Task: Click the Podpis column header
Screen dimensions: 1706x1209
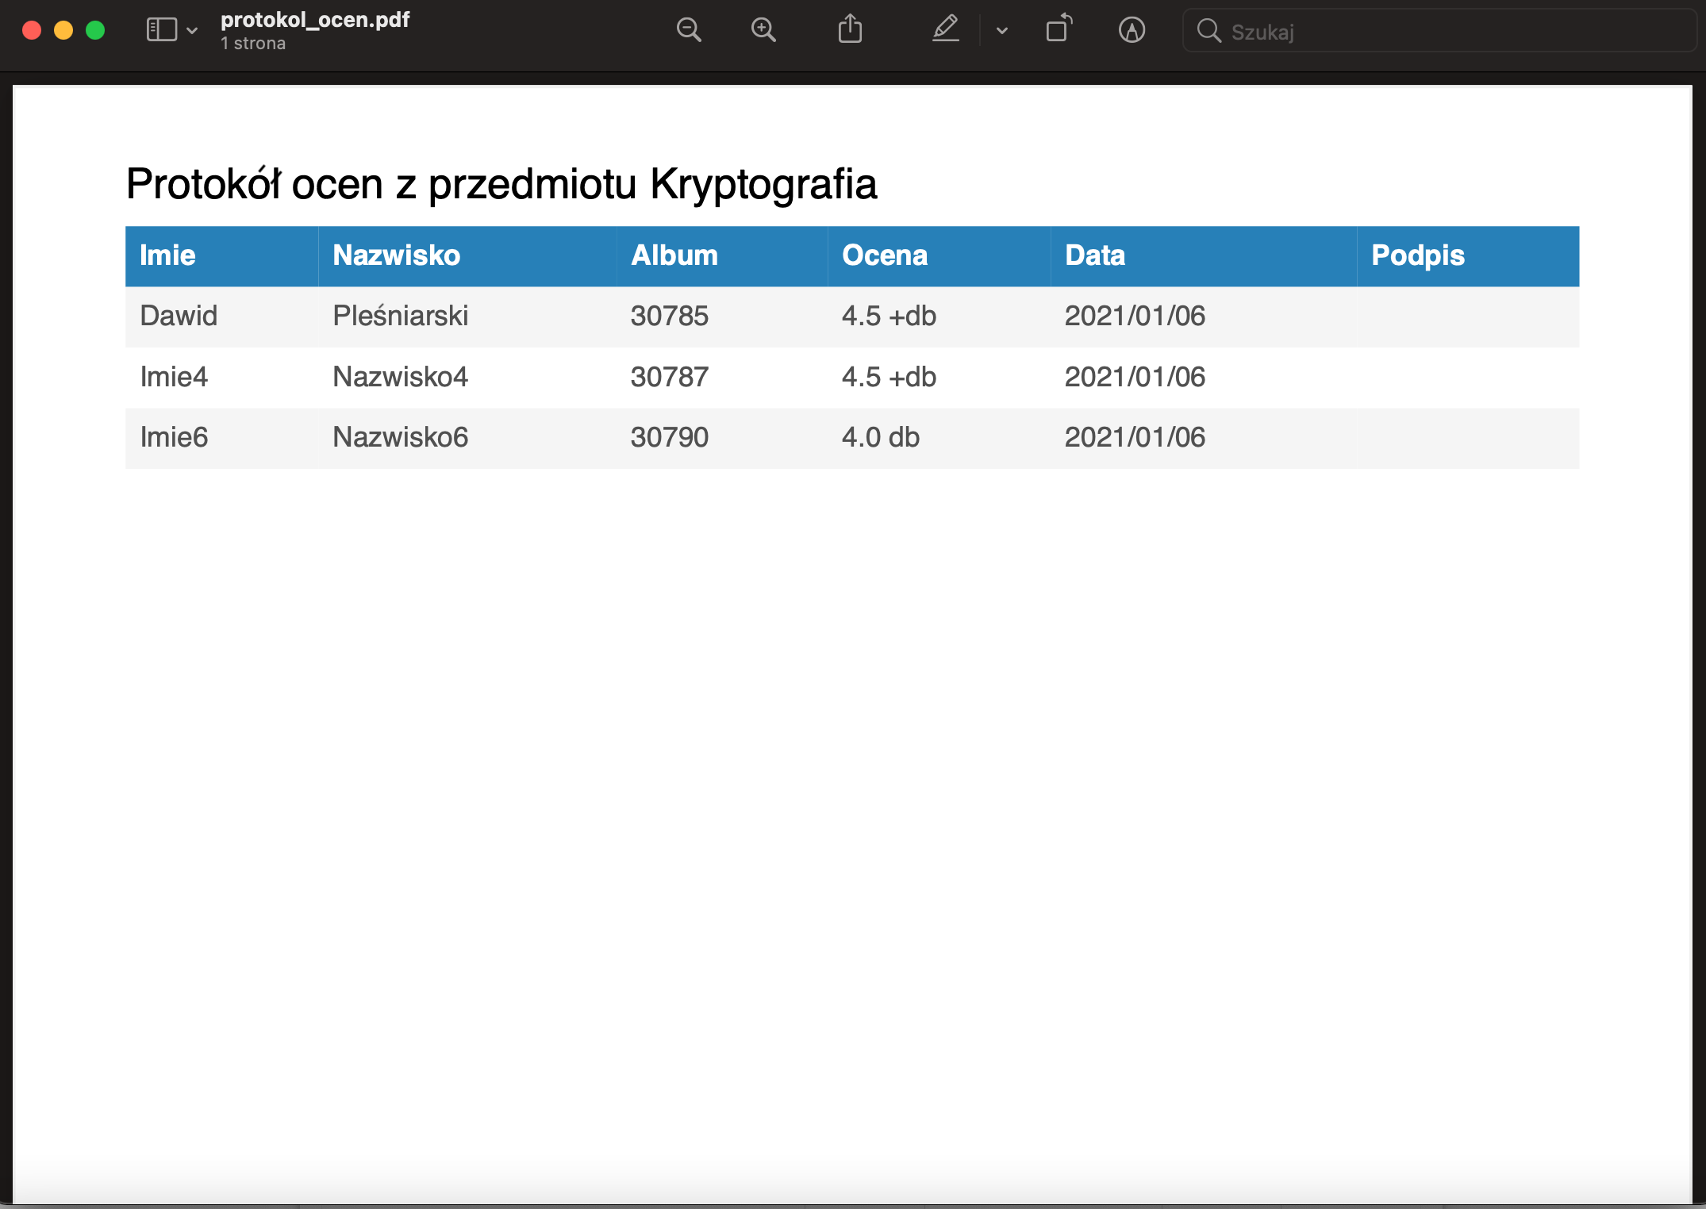Action: pos(1417,255)
